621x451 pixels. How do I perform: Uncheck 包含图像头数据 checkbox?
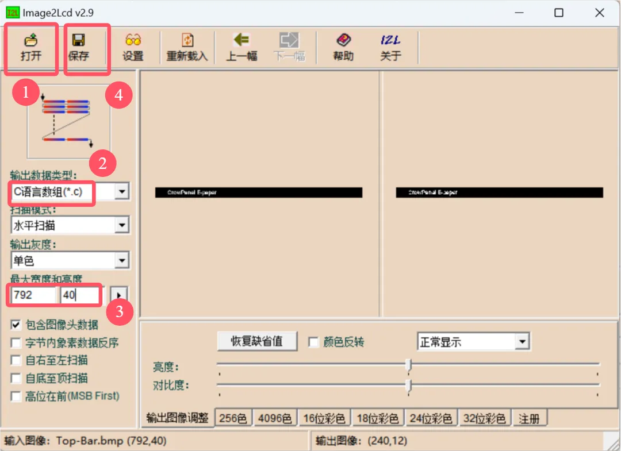(16, 325)
